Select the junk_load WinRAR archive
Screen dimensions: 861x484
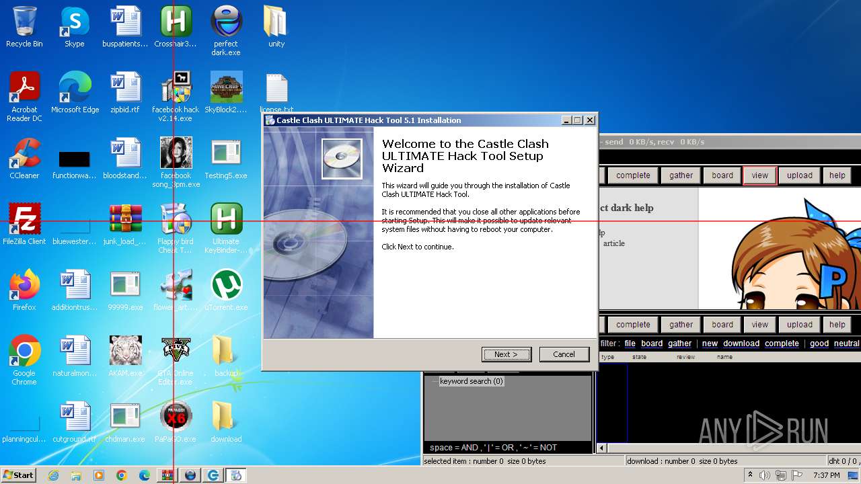pyautogui.click(x=125, y=225)
